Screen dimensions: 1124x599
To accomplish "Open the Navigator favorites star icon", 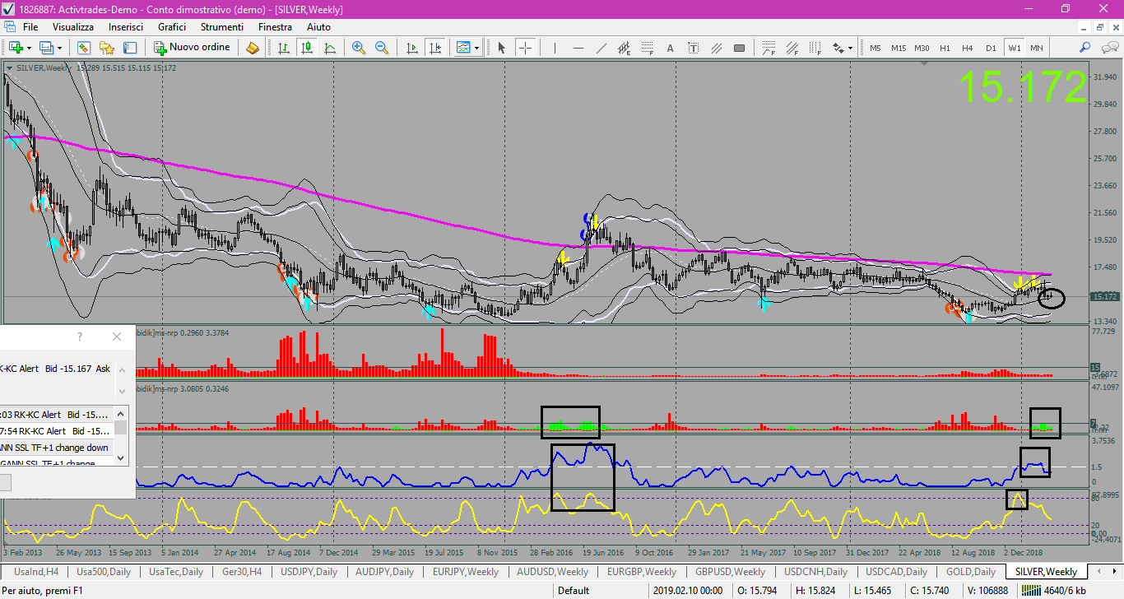I will pyautogui.click(x=107, y=48).
